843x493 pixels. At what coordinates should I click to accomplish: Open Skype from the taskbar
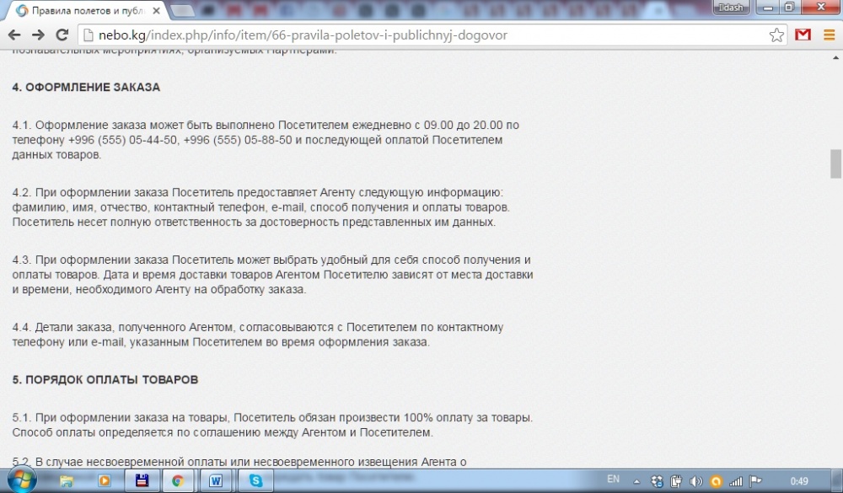(x=256, y=480)
